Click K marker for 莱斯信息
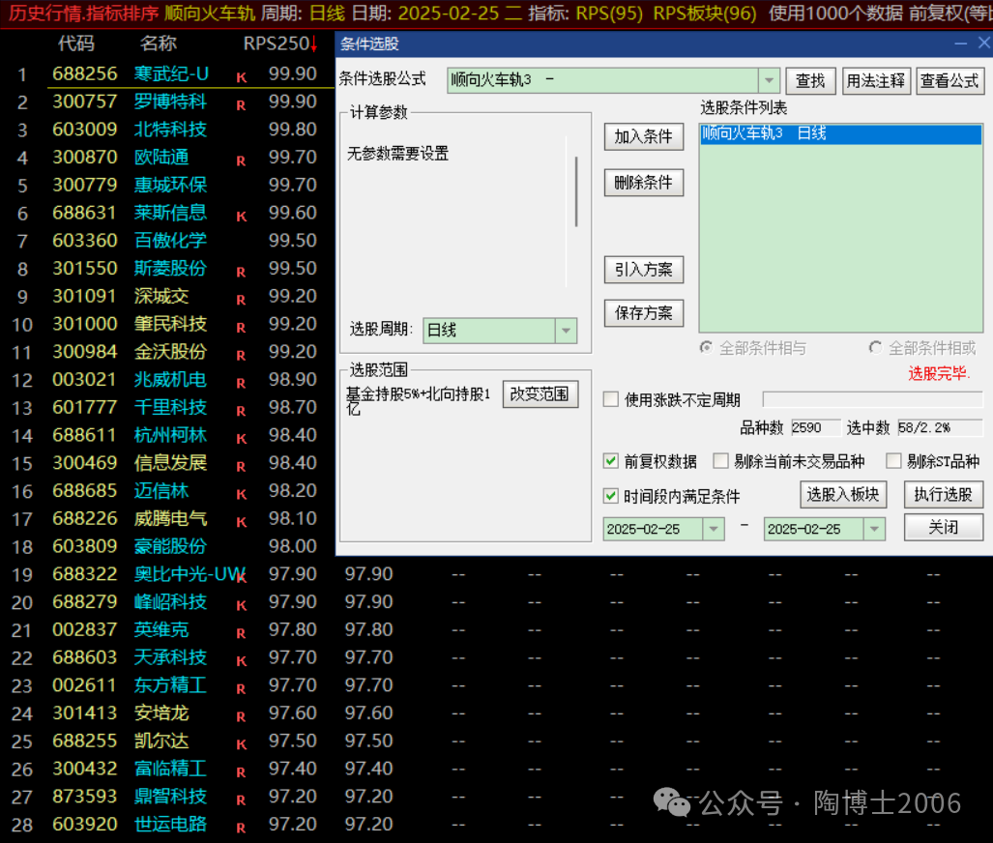Viewport: 993px width, 843px height. click(242, 217)
